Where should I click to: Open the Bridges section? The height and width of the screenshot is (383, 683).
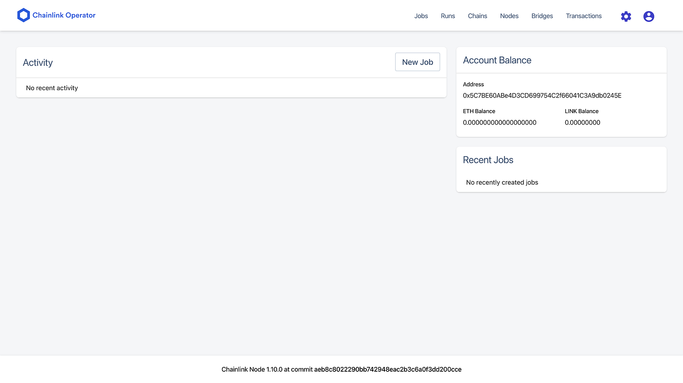tap(542, 16)
